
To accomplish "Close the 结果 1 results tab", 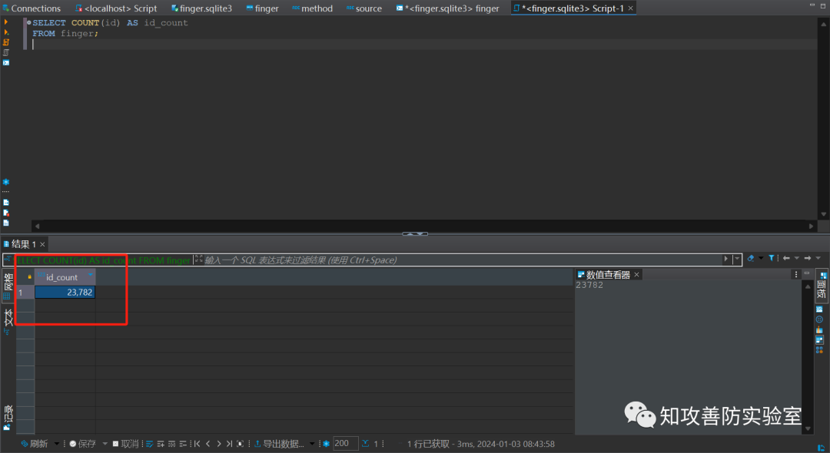I will click(x=42, y=244).
